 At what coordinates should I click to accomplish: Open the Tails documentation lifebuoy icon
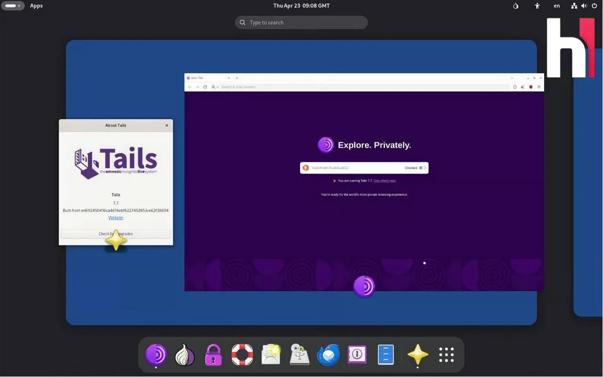[242, 354]
